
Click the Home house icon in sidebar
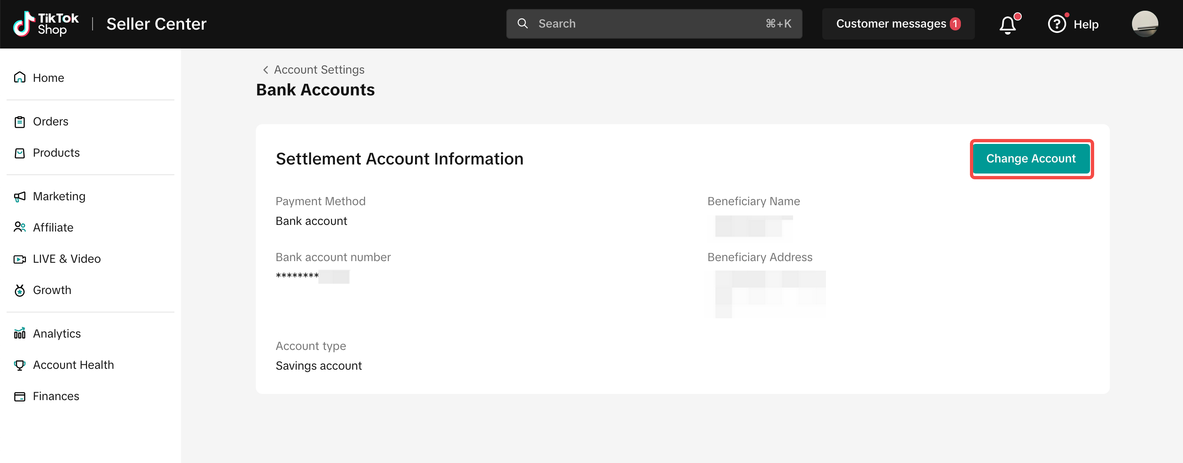pos(20,77)
